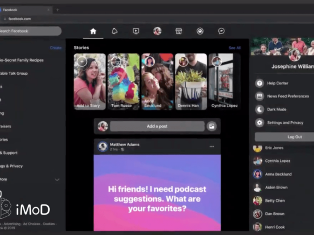This screenshot has height=235, width=314.
Task: Click the Create link in sidebar
Action: (56, 48)
